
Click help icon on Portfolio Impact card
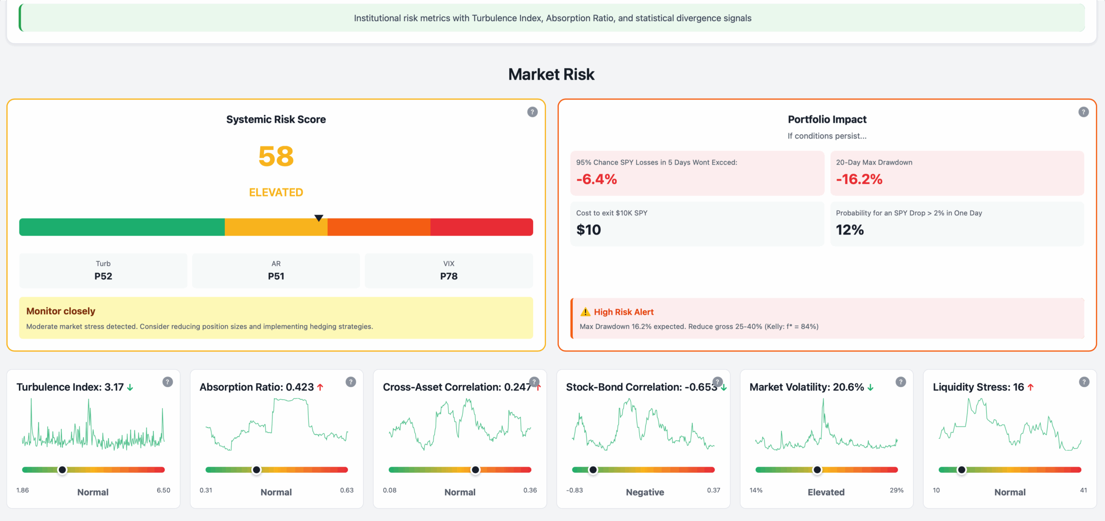1083,112
